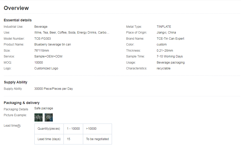Viewport: 241px width, 149px height.
Task: Open the Customized Logo link
Action: click(x=46, y=68)
